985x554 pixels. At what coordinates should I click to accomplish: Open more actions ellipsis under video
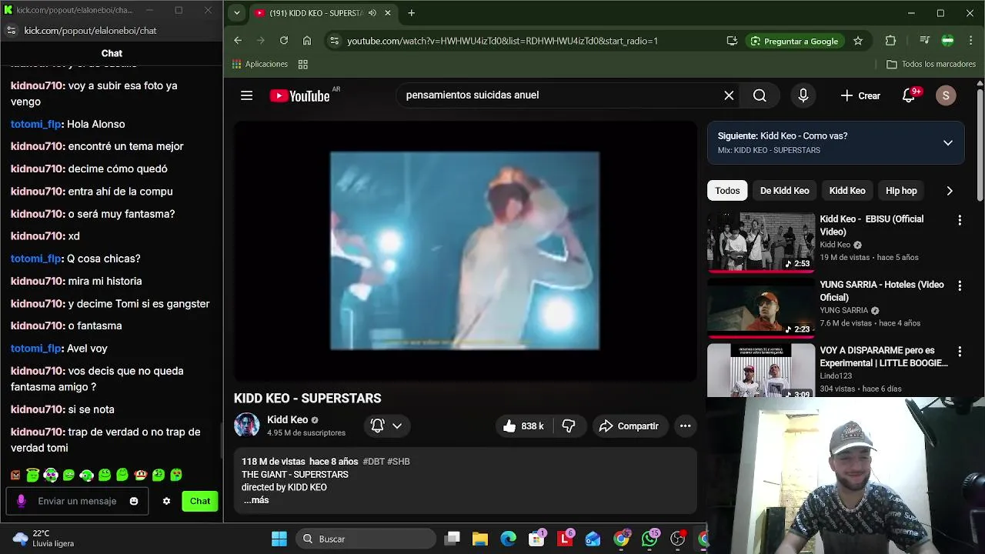[685, 426]
